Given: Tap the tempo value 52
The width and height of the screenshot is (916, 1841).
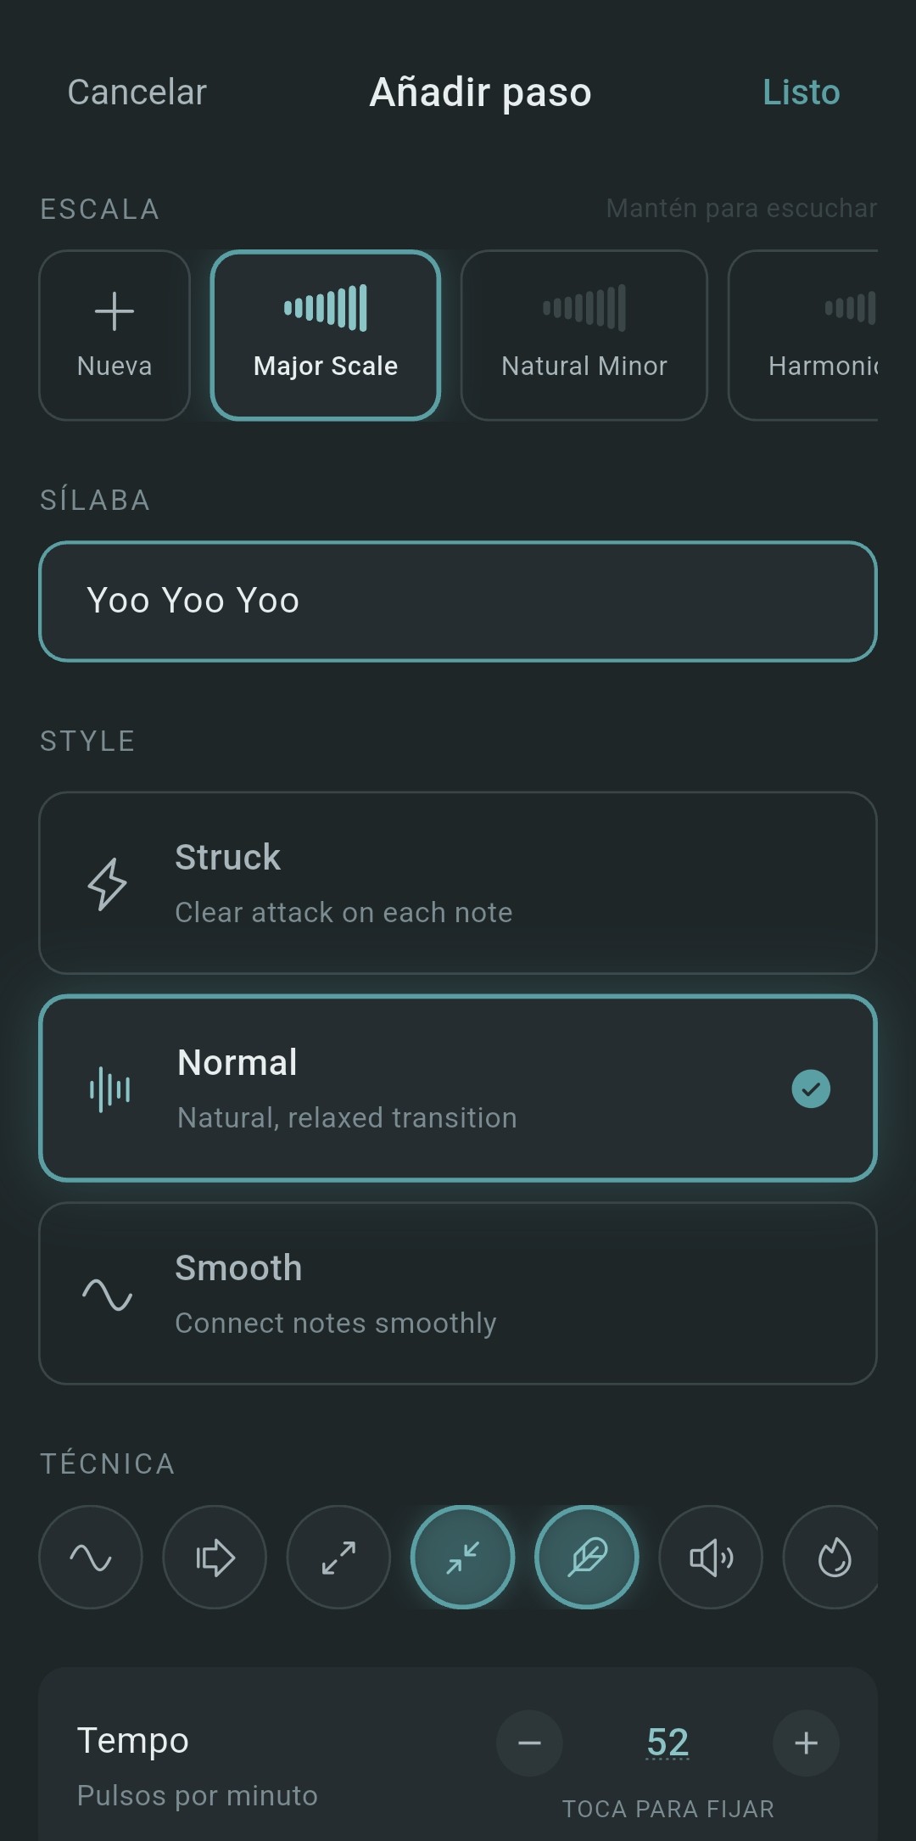Looking at the screenshot, I should click(667, 1743).
